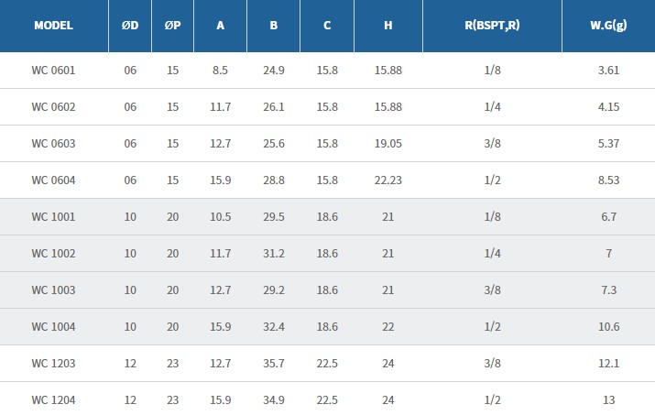
Task: Select weight value 10.6
Action: pos(608,326)
